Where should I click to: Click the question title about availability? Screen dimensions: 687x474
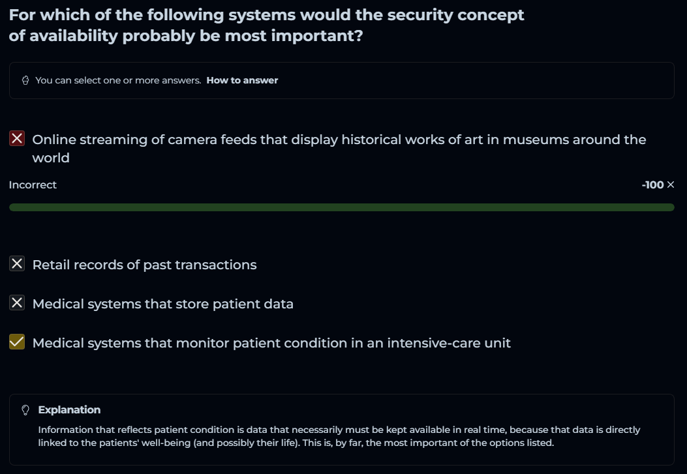tap(266, 25)
